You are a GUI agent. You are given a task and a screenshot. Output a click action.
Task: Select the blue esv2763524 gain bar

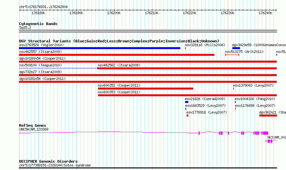click(x=100, y=48)
